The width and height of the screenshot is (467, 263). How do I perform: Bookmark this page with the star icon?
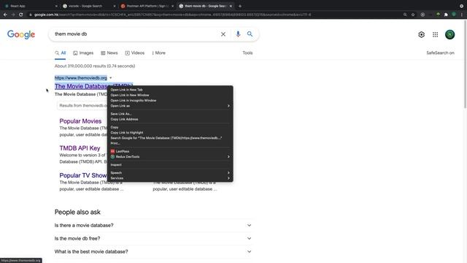tap(413, 15)
